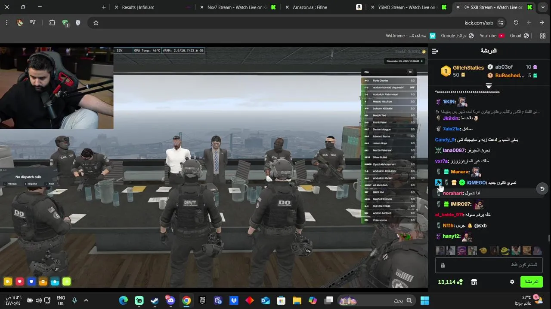Collapse the chat panel with the arrow icon

(x=435, y=51)
